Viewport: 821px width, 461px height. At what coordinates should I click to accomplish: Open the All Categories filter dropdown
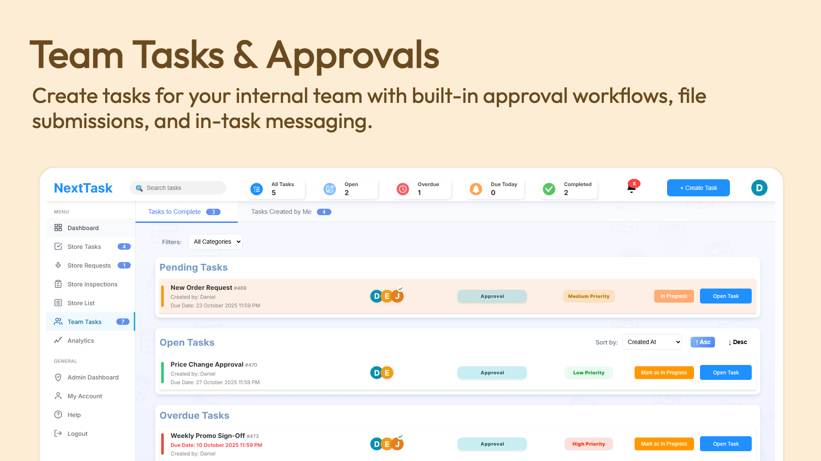coord(216,242)
